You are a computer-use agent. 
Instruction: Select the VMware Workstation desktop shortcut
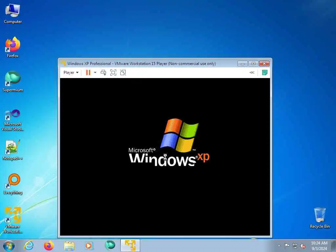coord(13,220)
